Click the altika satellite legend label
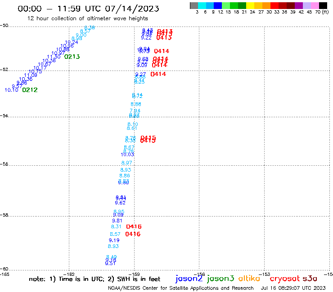 [x=249, y=279]
